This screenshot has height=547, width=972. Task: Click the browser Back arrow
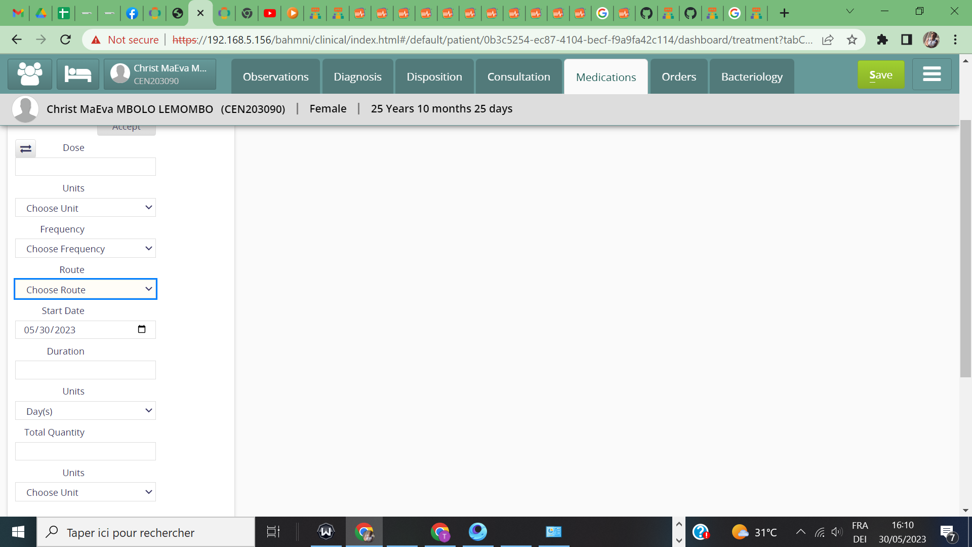point(17,40)
